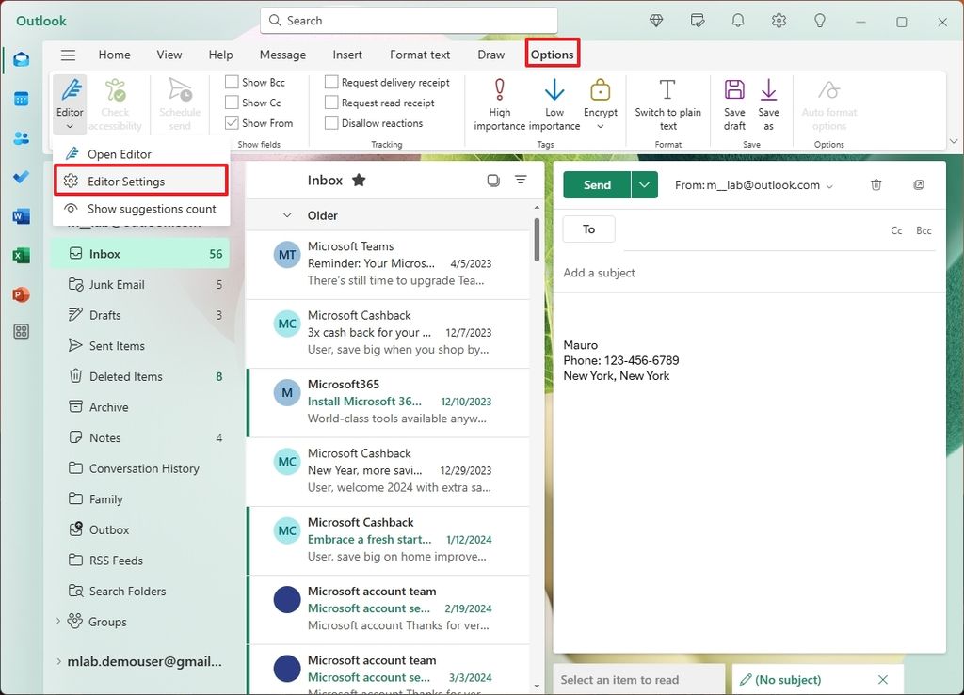Click the Save draft icon
Screen dimensions: 964x695
733,102
